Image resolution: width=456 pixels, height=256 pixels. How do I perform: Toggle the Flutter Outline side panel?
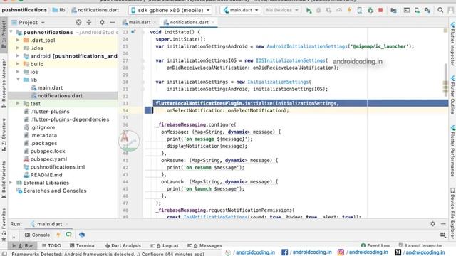[452, 95]
